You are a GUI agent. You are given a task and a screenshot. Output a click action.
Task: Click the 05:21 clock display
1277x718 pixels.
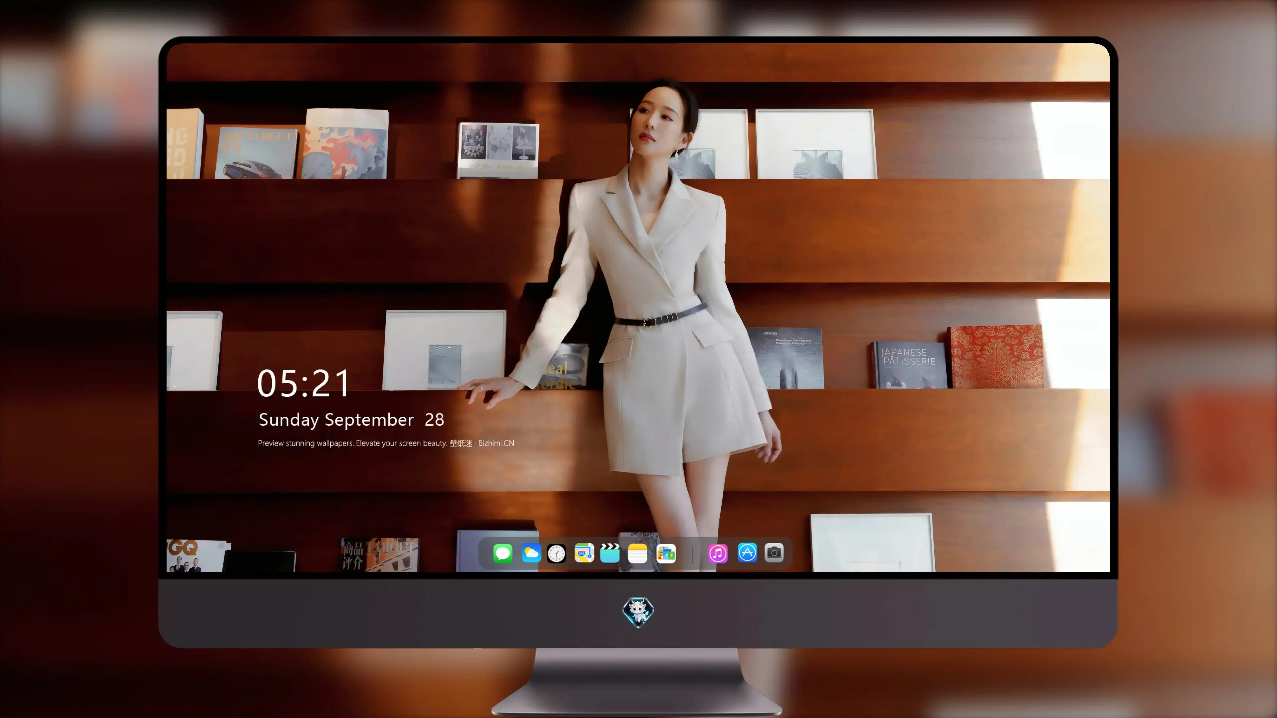pyautogui.click(x=303, y=383)
